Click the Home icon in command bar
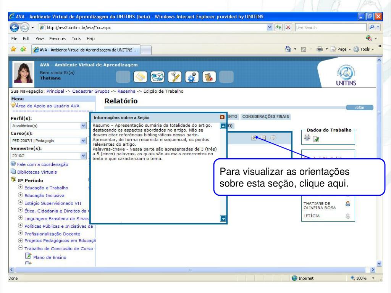The width and height of the screenshot is (391, 293). pos(288,49)
